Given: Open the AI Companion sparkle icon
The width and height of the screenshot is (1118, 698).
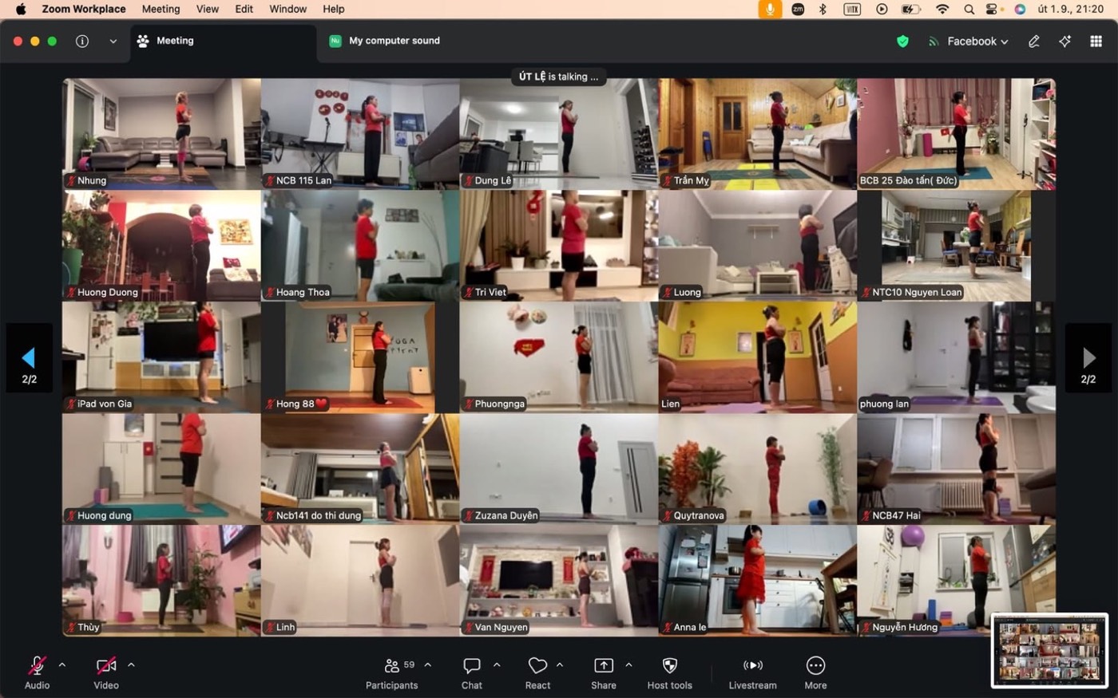Looking at the screenshot, I should coord(1064,41).
